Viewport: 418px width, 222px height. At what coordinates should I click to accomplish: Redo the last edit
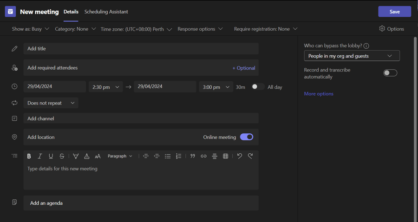(250, 156)
